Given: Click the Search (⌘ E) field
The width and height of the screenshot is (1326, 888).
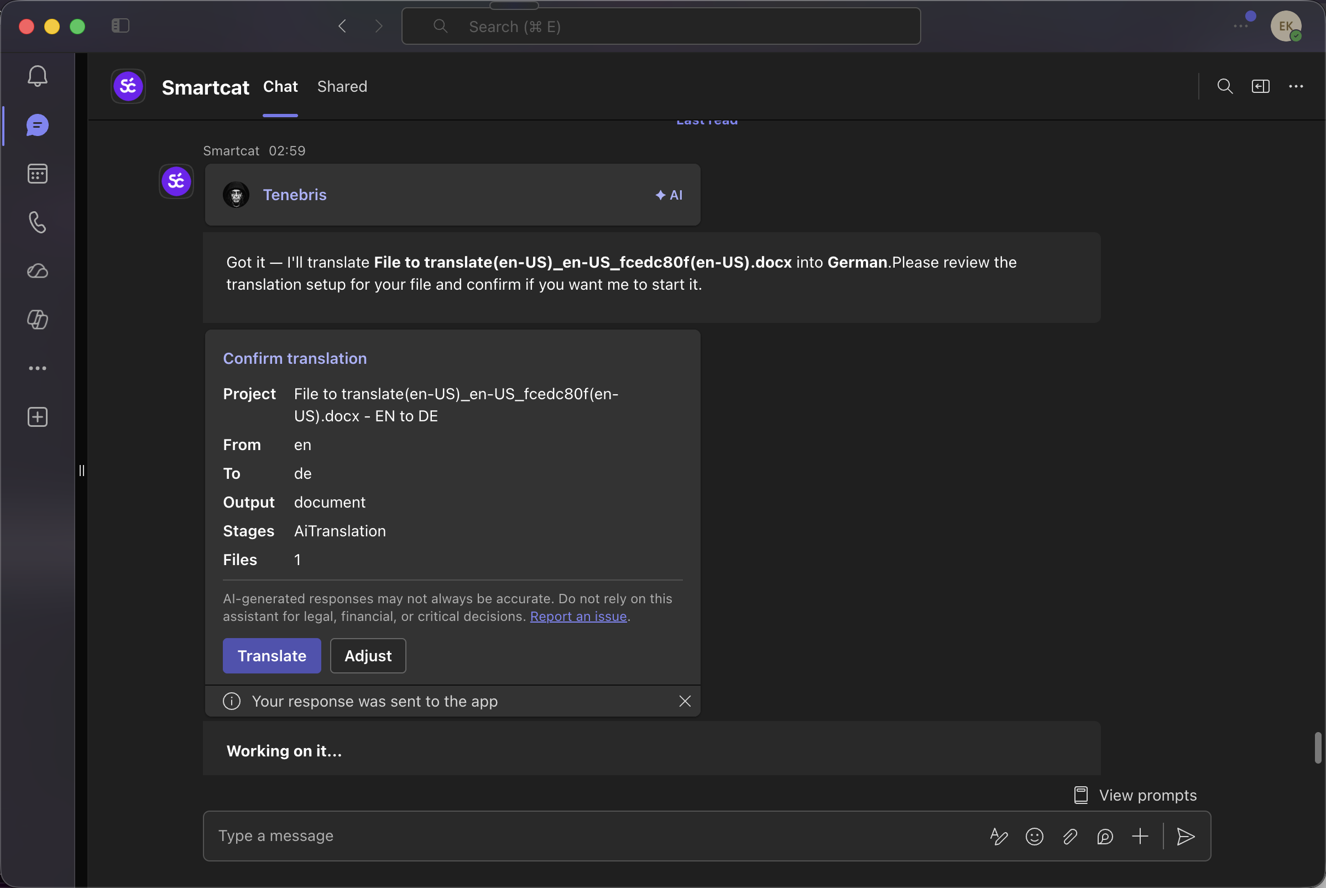Looking at the screenshot, I should [x=661, y=26].
